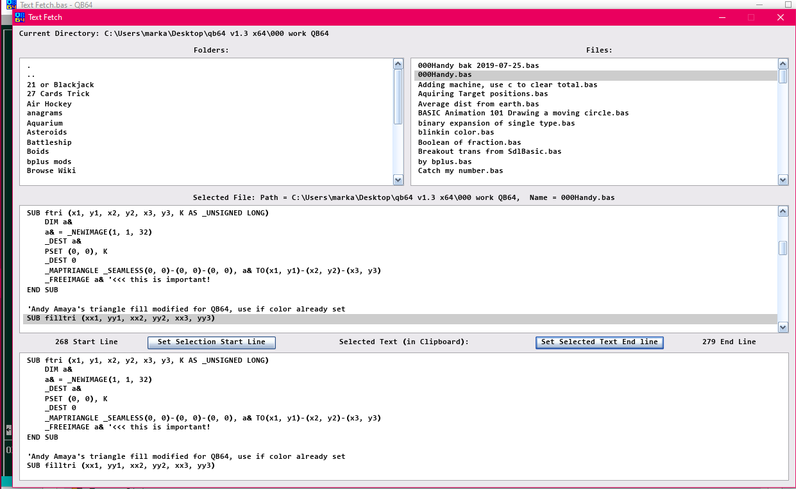Click the Folders list scrollbar thumb

point(398,96)
